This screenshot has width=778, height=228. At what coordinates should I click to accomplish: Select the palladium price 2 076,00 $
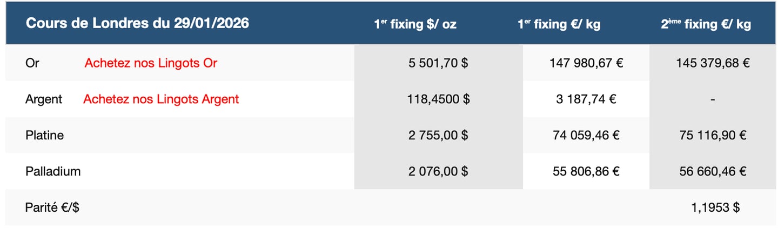(438, 171)
